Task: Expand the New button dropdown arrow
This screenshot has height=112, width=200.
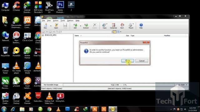Action: point(51,26)
